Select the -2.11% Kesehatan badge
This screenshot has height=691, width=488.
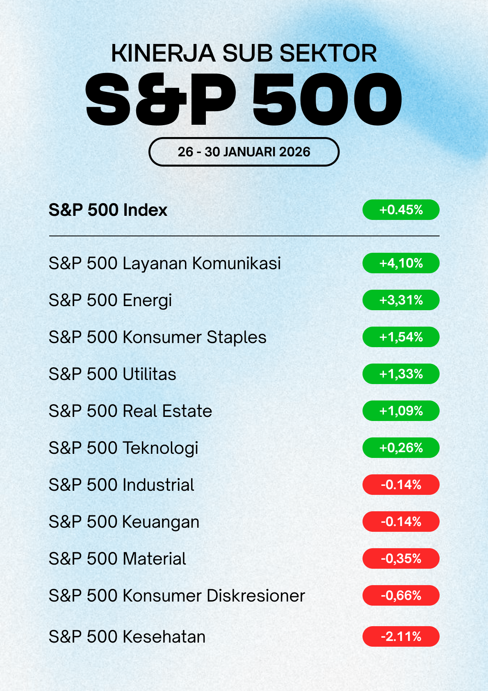coord(401,637)
